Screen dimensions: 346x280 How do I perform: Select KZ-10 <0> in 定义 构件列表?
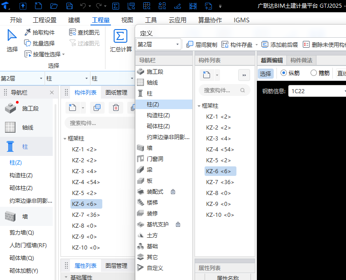220,215
